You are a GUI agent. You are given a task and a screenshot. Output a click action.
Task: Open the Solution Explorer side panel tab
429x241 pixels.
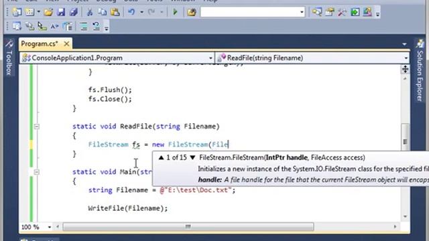click(420, 70)
